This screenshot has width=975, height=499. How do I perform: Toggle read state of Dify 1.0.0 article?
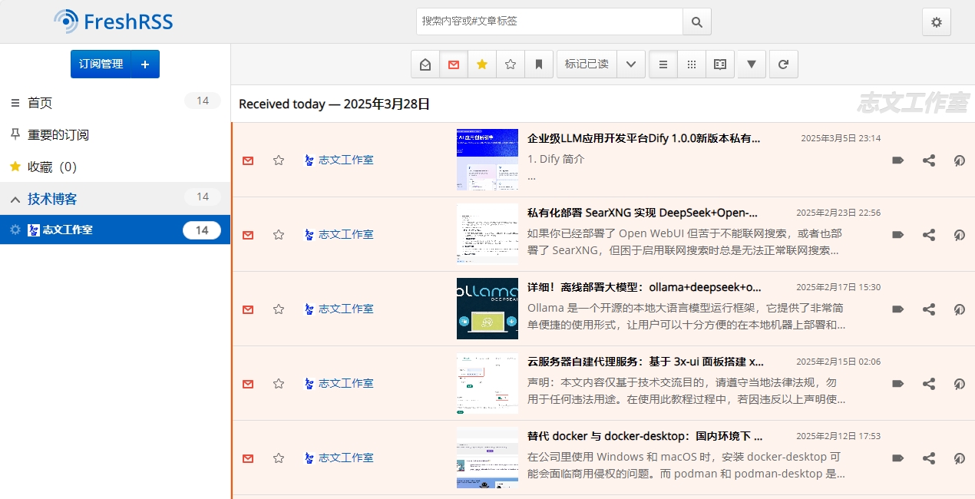[248, 160]
